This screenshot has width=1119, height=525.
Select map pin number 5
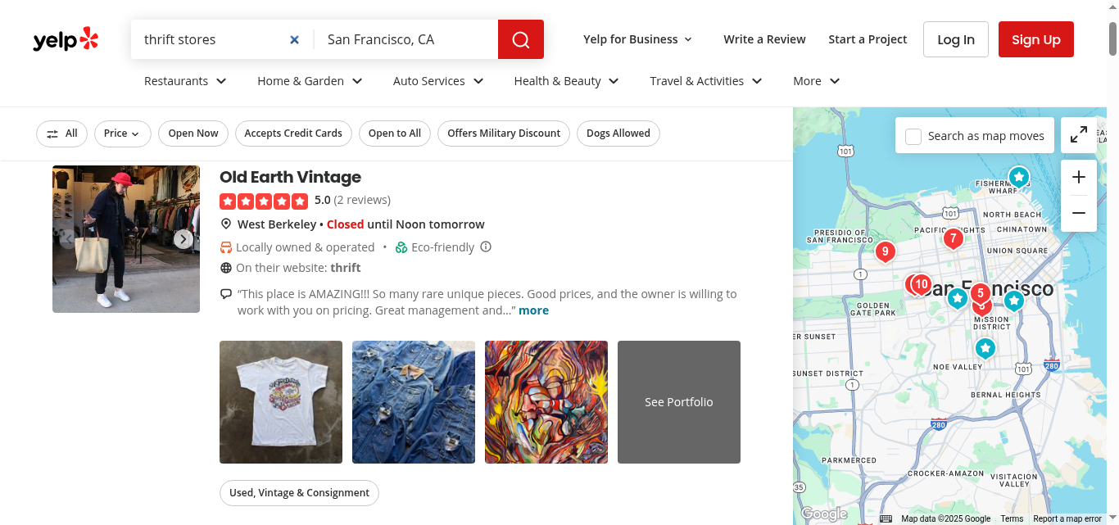point(980,293)
